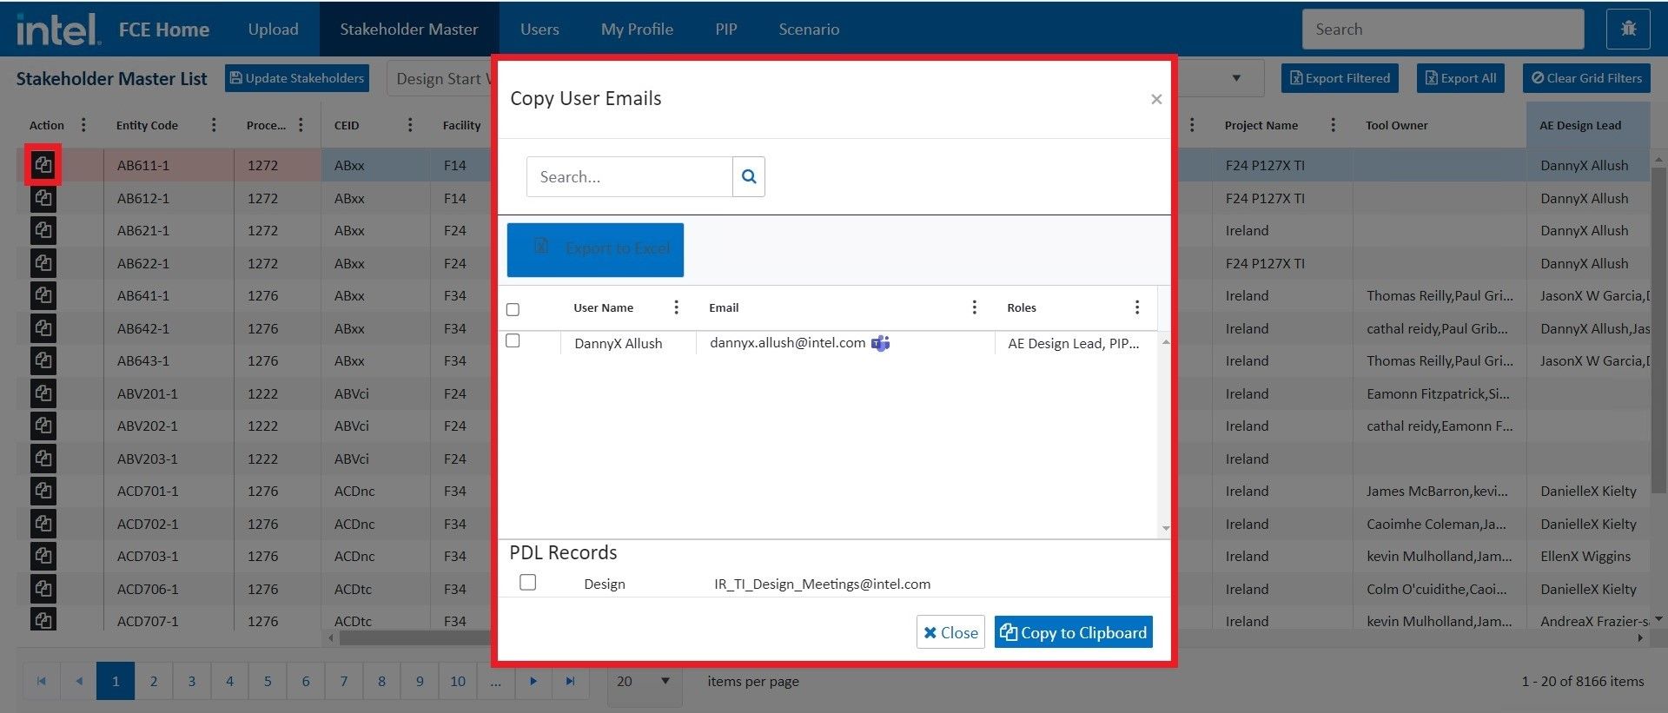This screenshot has width=1668, height=713.
Task: Click the magnifier search icon in the dialog
Action: point(748,177)
